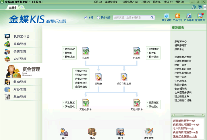The width and height of the screenshot is (207, 140).
Task: Open the 保质期过期预警—53条 alert
Action: pyautogui.click(x=186, y=124)
